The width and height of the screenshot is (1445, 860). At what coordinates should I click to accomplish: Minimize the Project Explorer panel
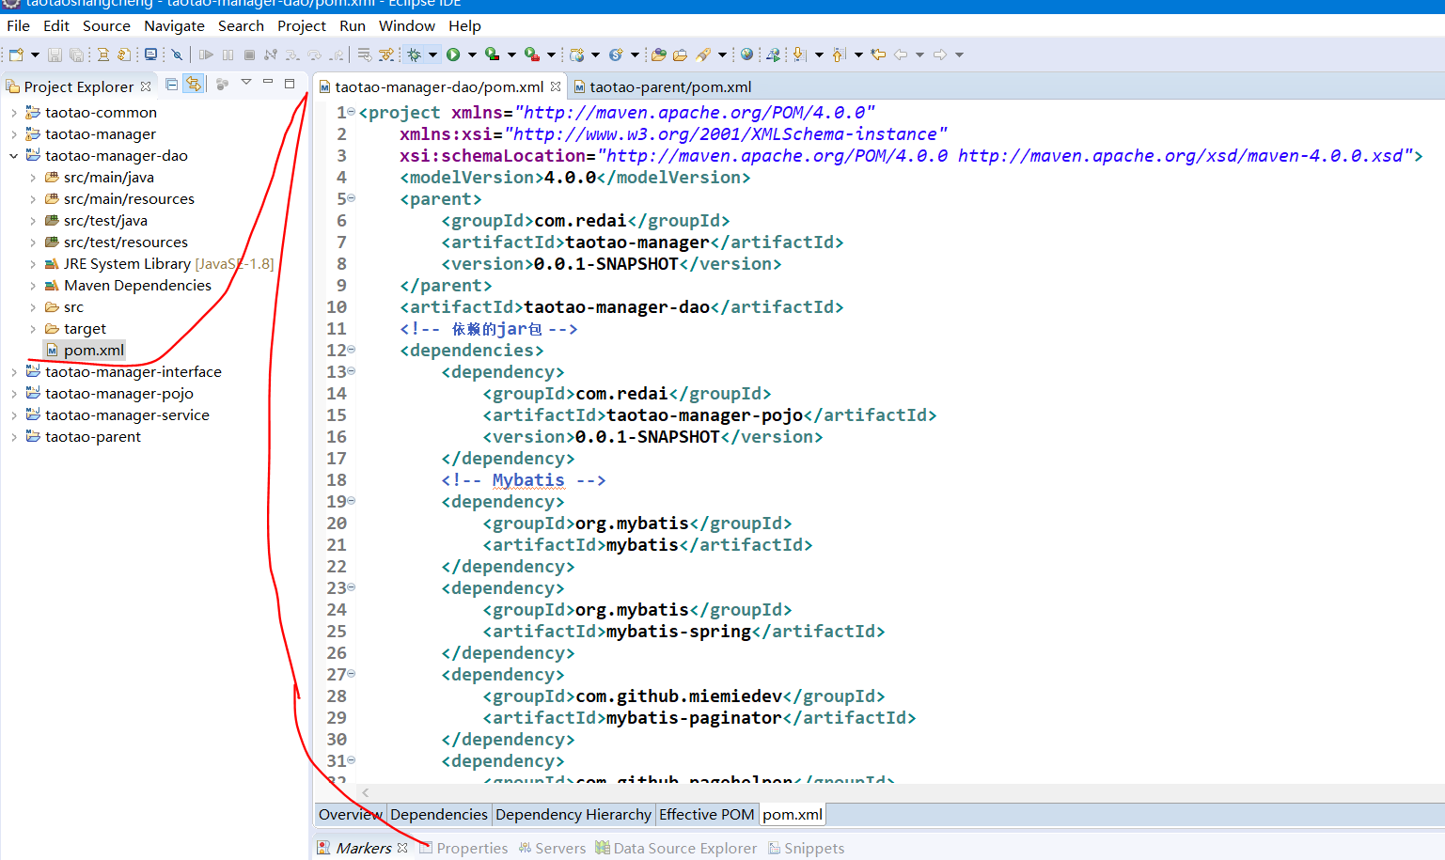(x=268, y=83)
